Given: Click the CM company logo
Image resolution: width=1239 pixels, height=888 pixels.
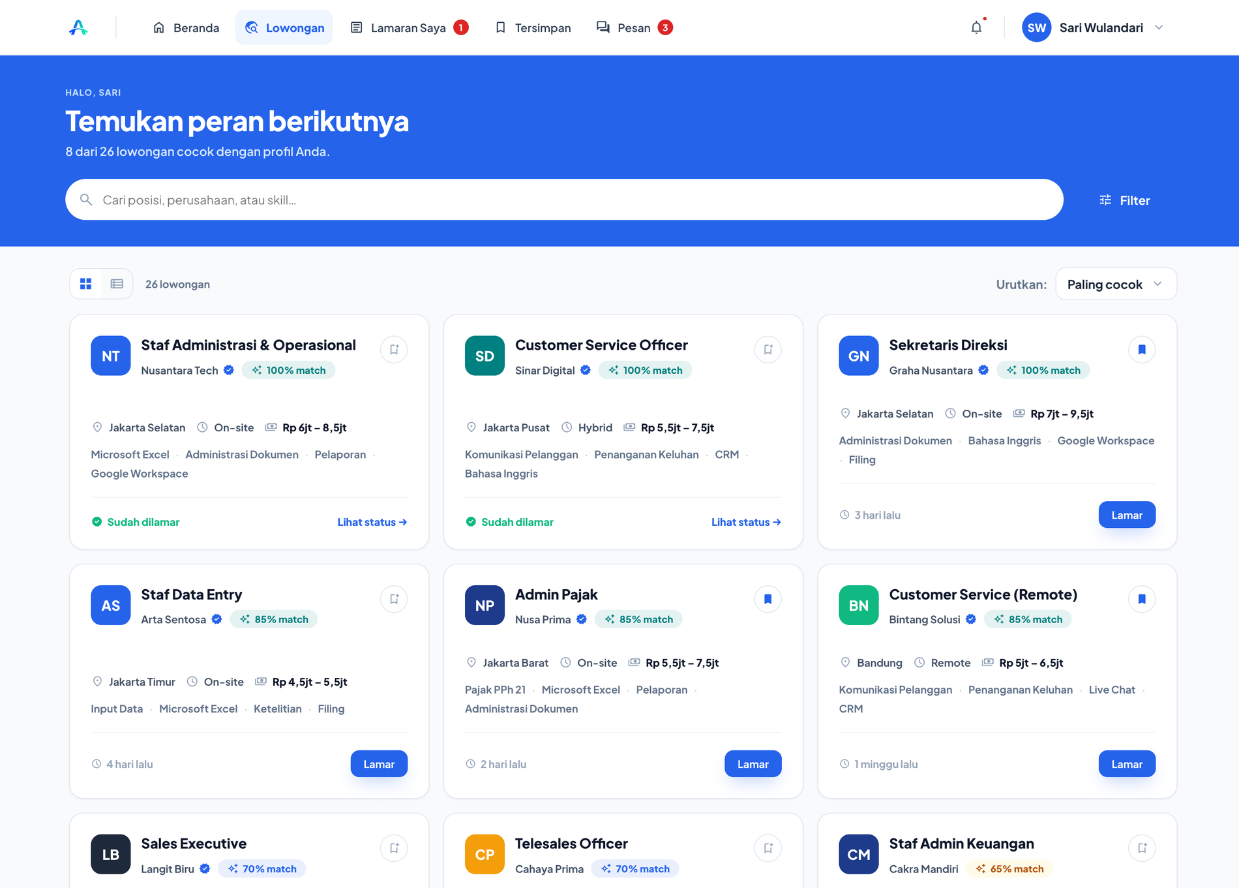Looking at the screenshot, I should pos(859,855).
